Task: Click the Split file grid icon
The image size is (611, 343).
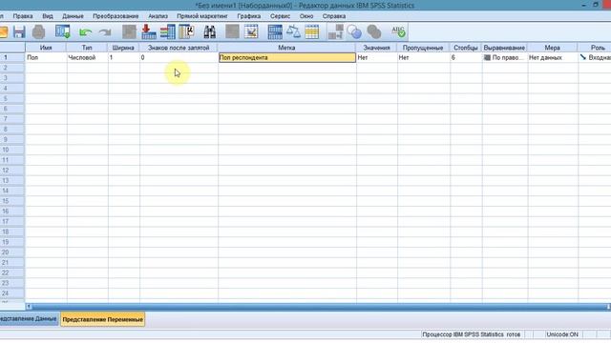Action: click(275, 31)
